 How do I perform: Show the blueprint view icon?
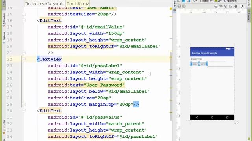[x=183, y=1]
